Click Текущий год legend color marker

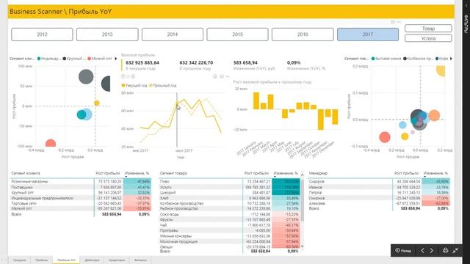tap(123, 85)
